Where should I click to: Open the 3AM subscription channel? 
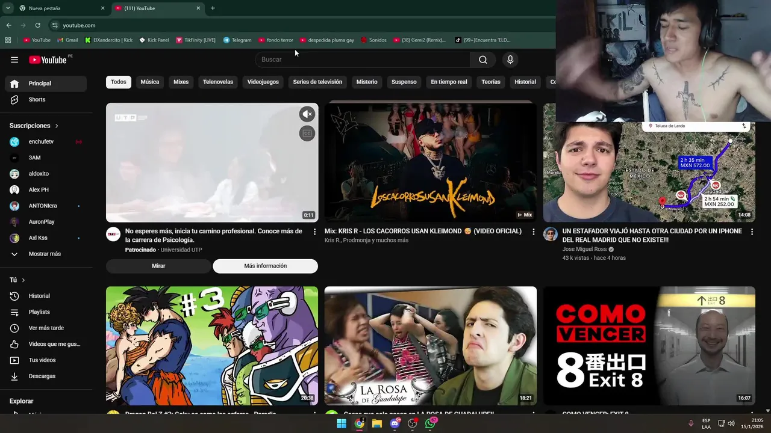pos(46,158)
